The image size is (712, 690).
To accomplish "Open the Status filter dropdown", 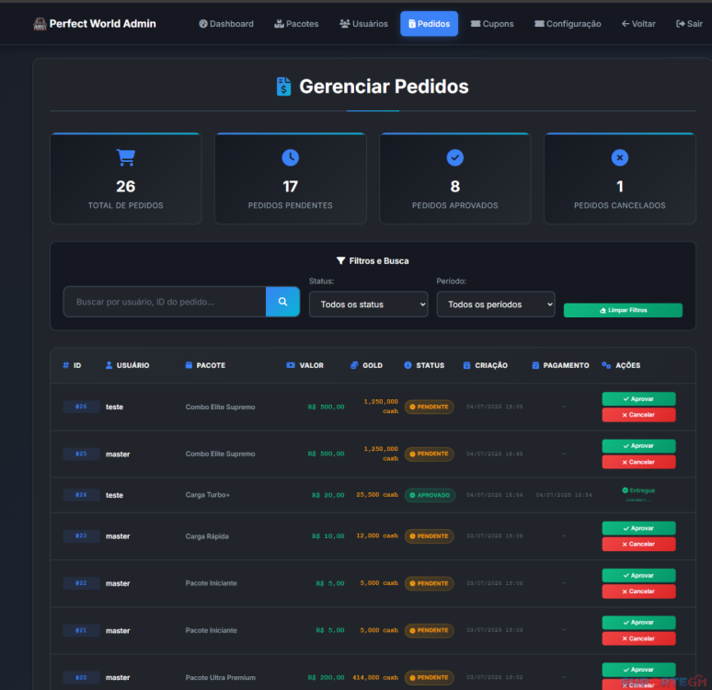I will 368,305.
